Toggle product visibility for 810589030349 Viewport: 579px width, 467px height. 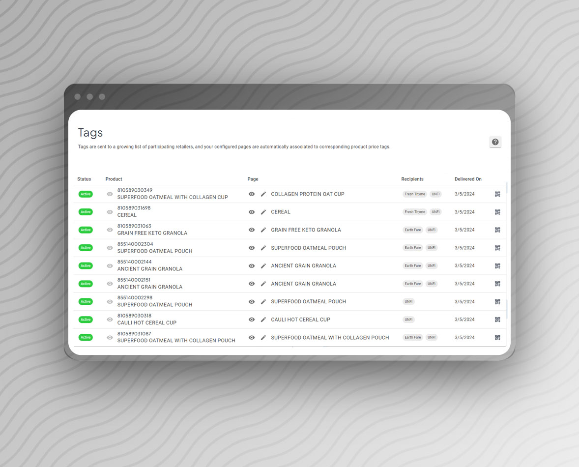point(110,194)
